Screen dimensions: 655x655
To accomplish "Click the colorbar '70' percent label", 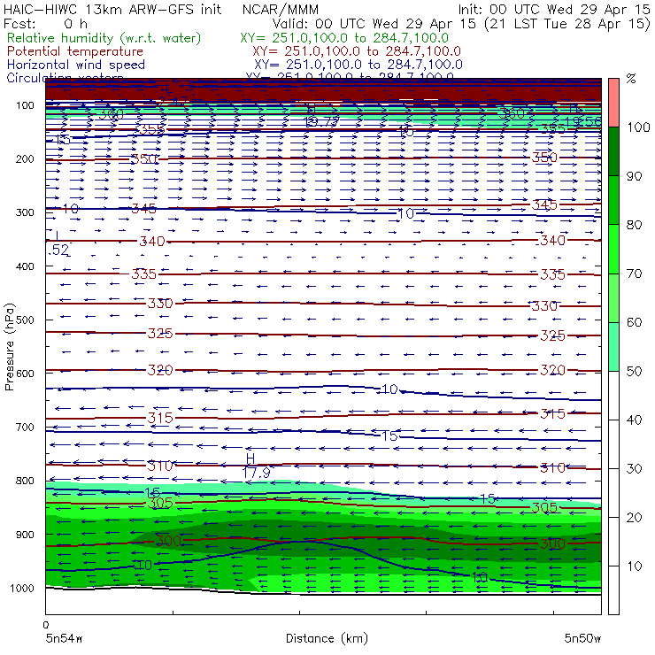I will point(634,274).
